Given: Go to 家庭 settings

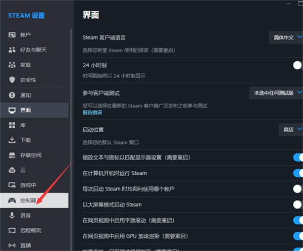Looking at the screenshot, I should (34, 65).
